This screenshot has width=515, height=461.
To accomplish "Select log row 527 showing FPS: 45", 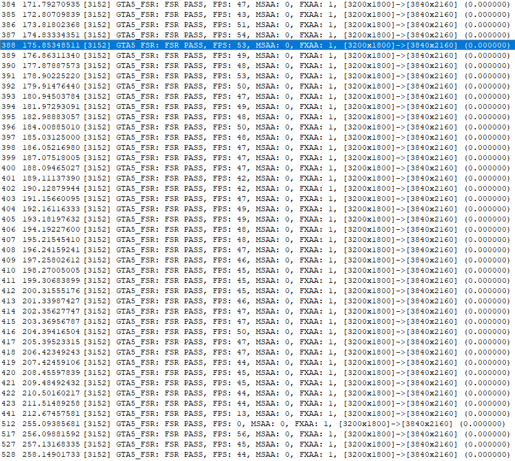I will 241,445.
